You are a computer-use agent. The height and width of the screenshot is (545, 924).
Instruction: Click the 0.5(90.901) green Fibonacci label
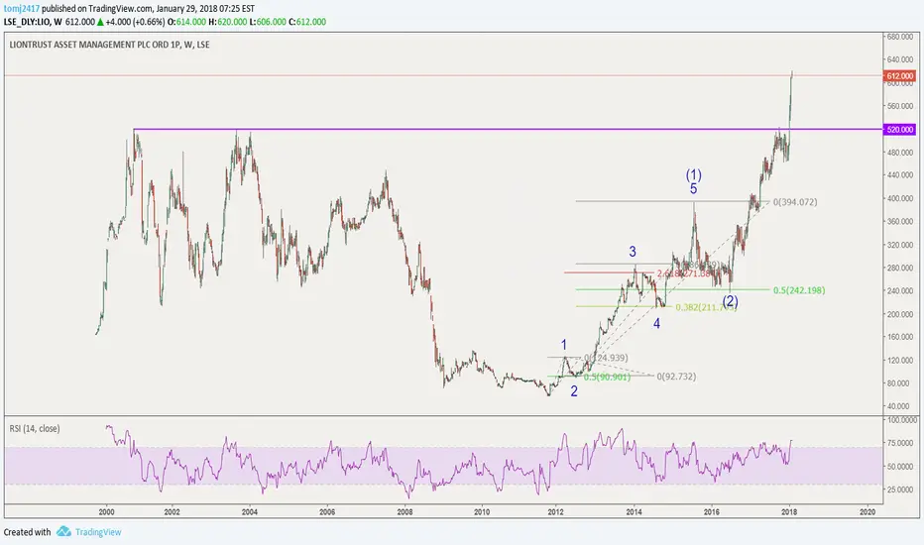click(x=607, y=377)
